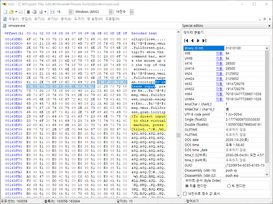Click the Open disk icon
273x204 pixels.
coord(35,12)
